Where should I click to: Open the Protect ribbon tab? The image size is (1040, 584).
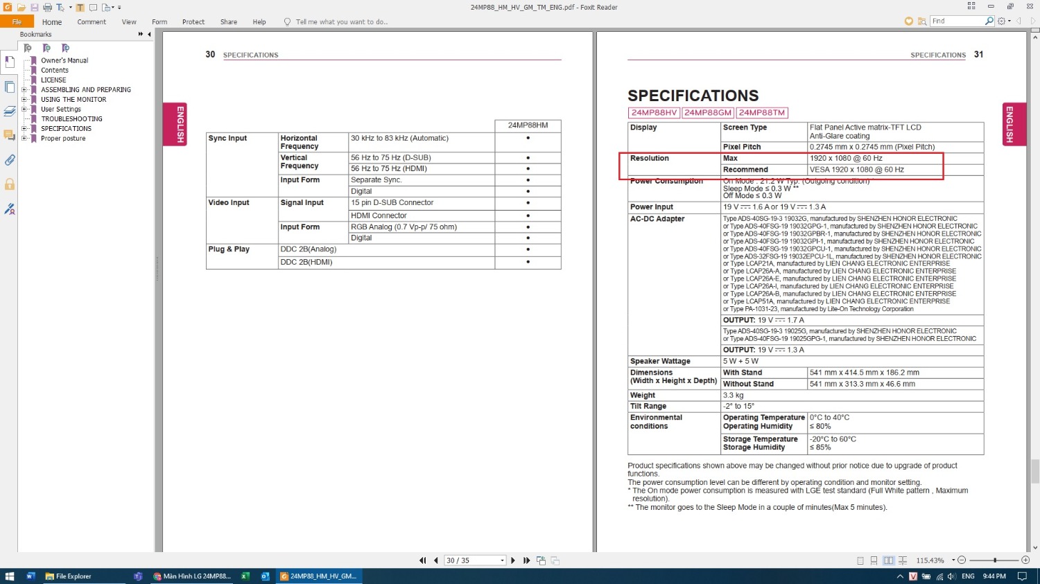[193, 22]
